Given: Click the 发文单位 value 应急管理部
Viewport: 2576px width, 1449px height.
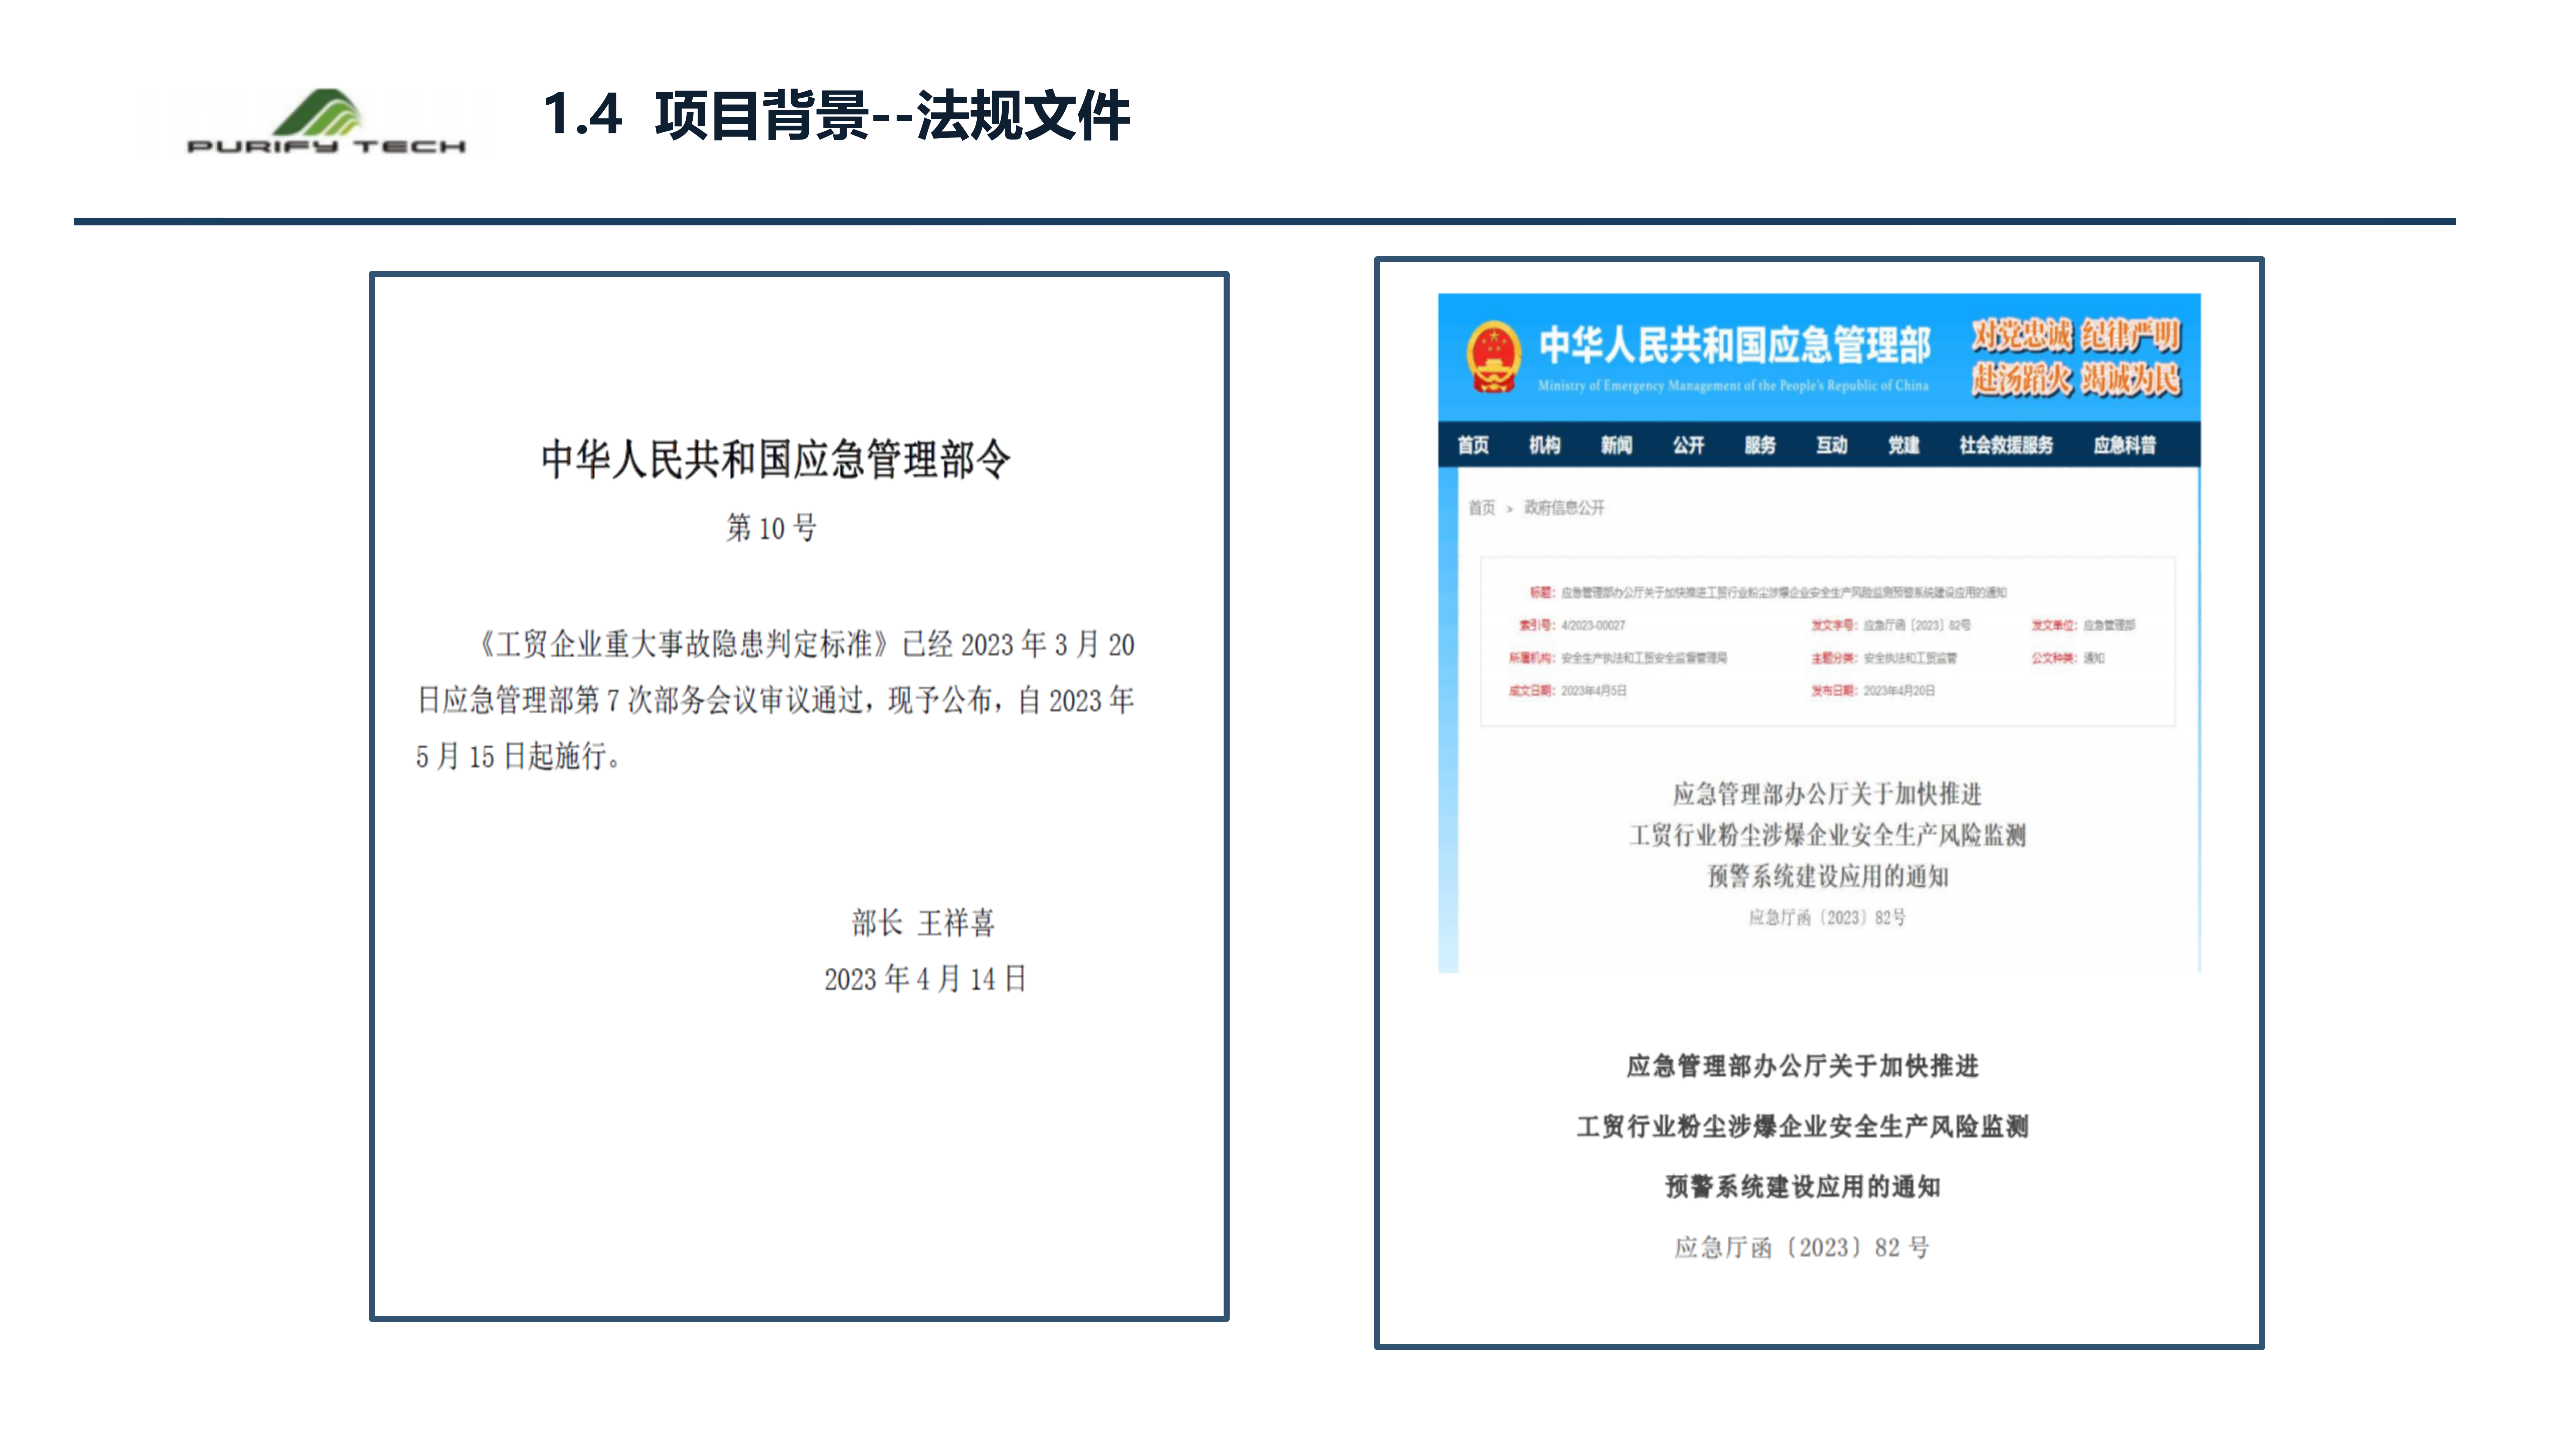Looking at the screenshot, I should [2109, 625].
